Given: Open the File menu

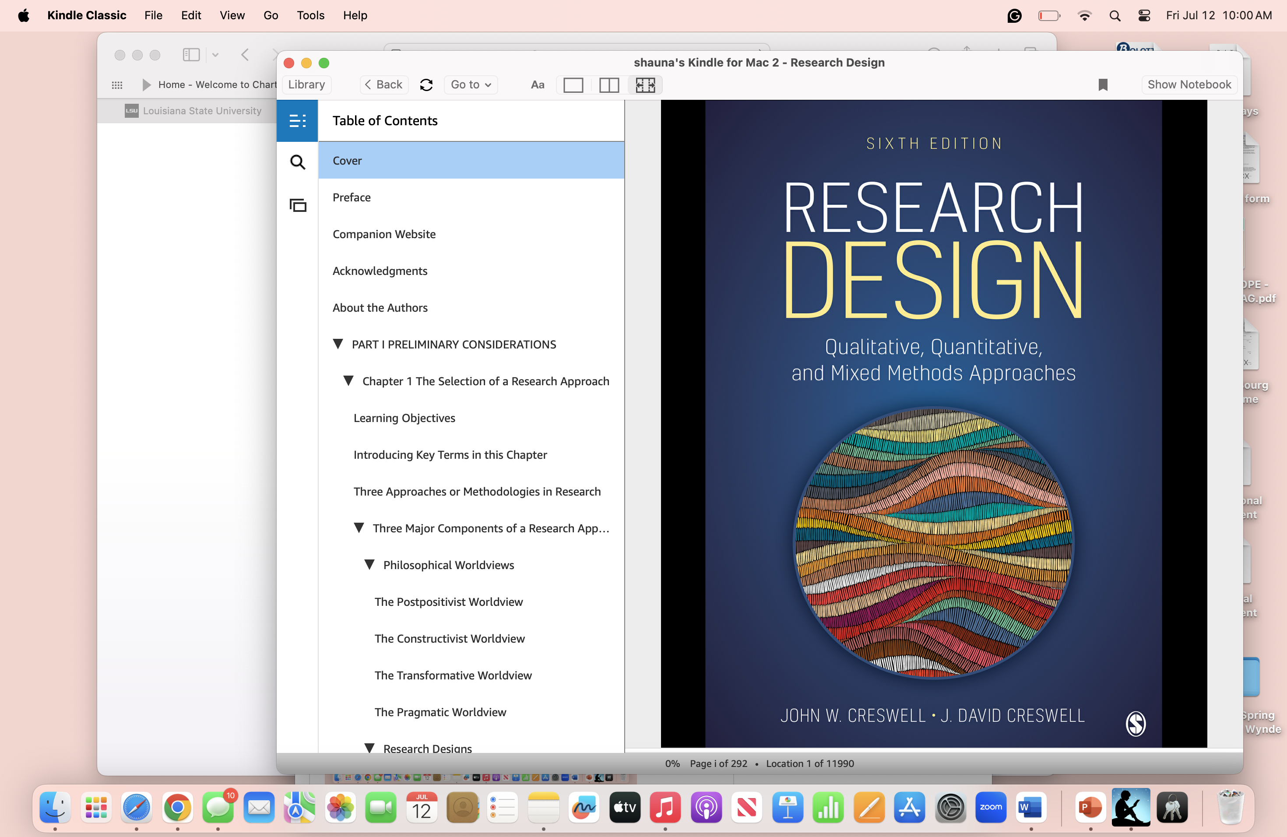Looking at the screenshot, I should click(x=153, y=15).
